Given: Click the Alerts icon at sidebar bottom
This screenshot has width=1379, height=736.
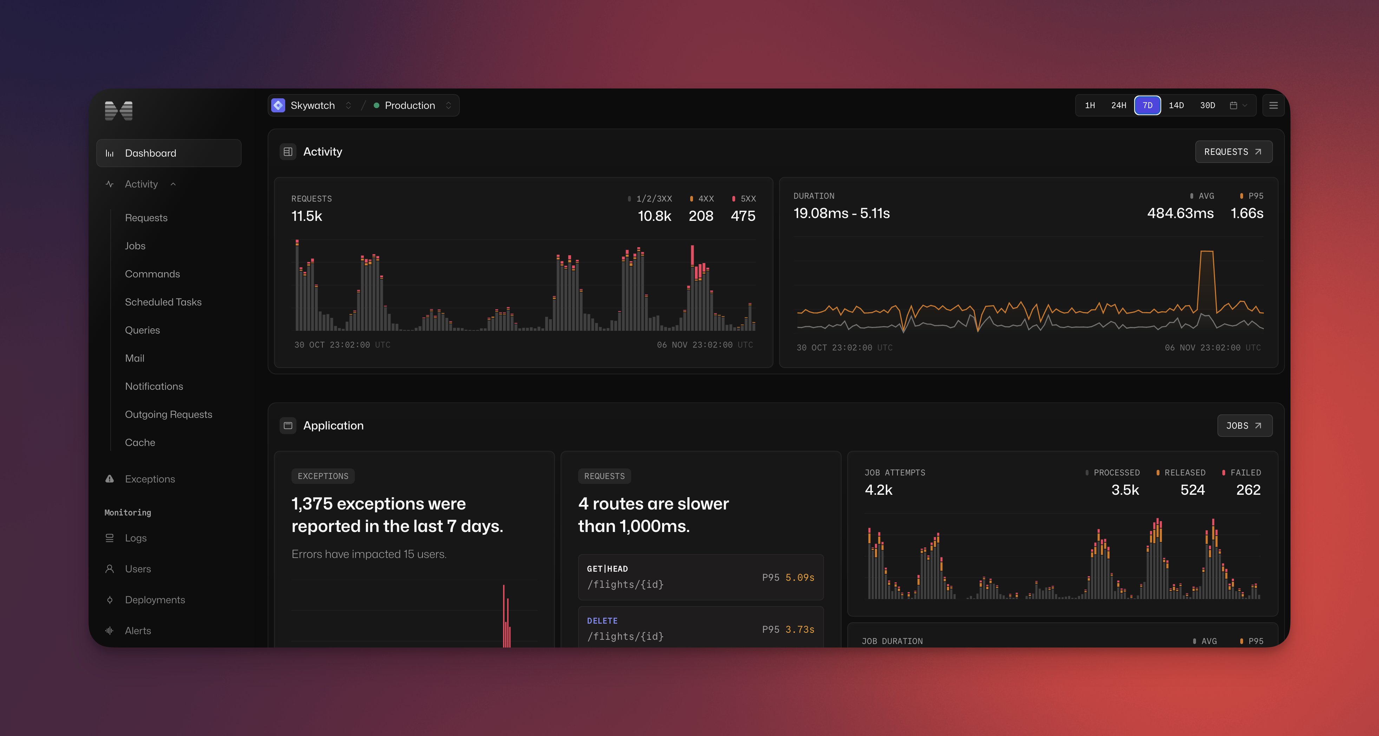Looking at the screenshot, I should point(110,630).
